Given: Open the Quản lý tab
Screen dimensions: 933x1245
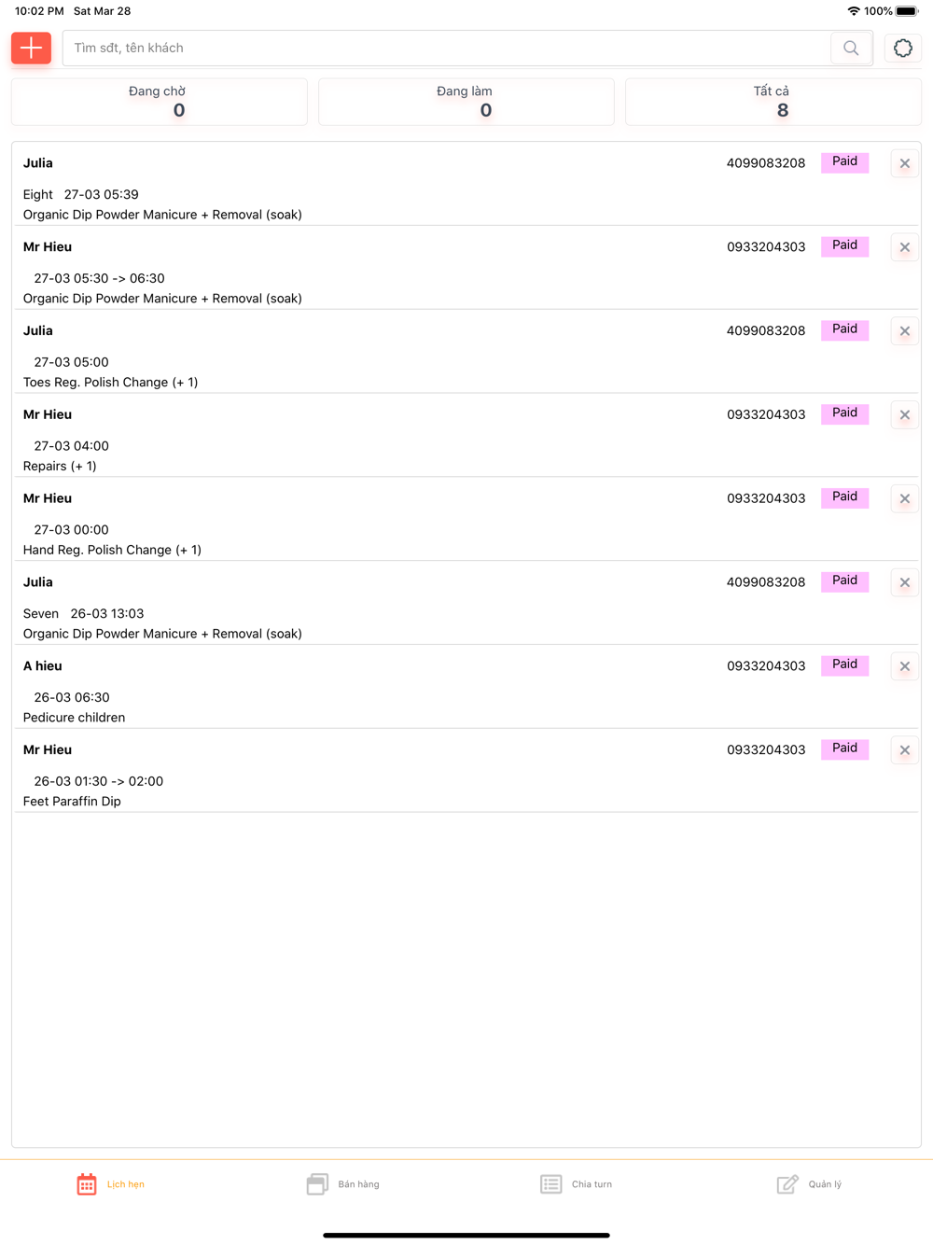Looking at the screenshot, I should tap(810, 1184).
